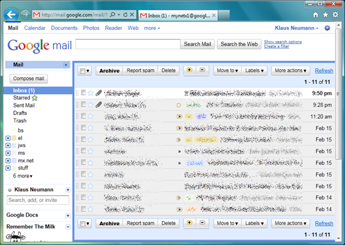Click the mark-as-important plus button in top toolbar
345x245 pixels.
(190, 70)
